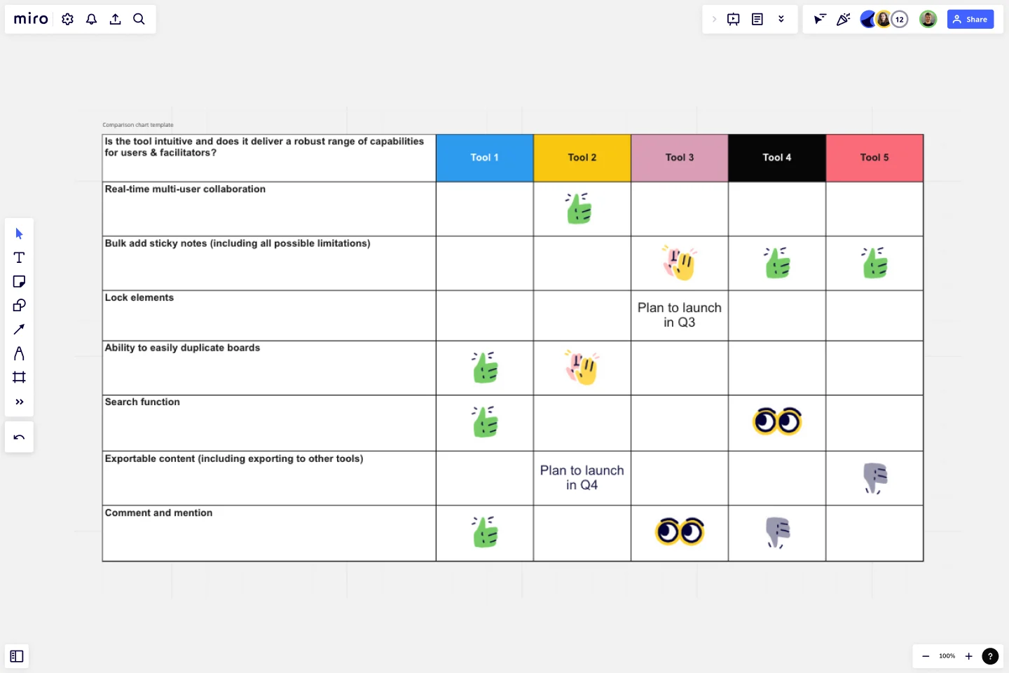Open the board search magnifier
Screen dimensions: 1009x673
pyautogui.click(x=139, y=19)
